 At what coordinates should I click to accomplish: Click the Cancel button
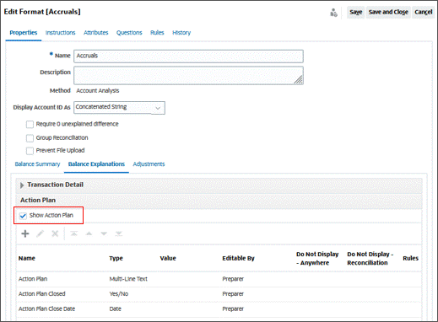423,12
